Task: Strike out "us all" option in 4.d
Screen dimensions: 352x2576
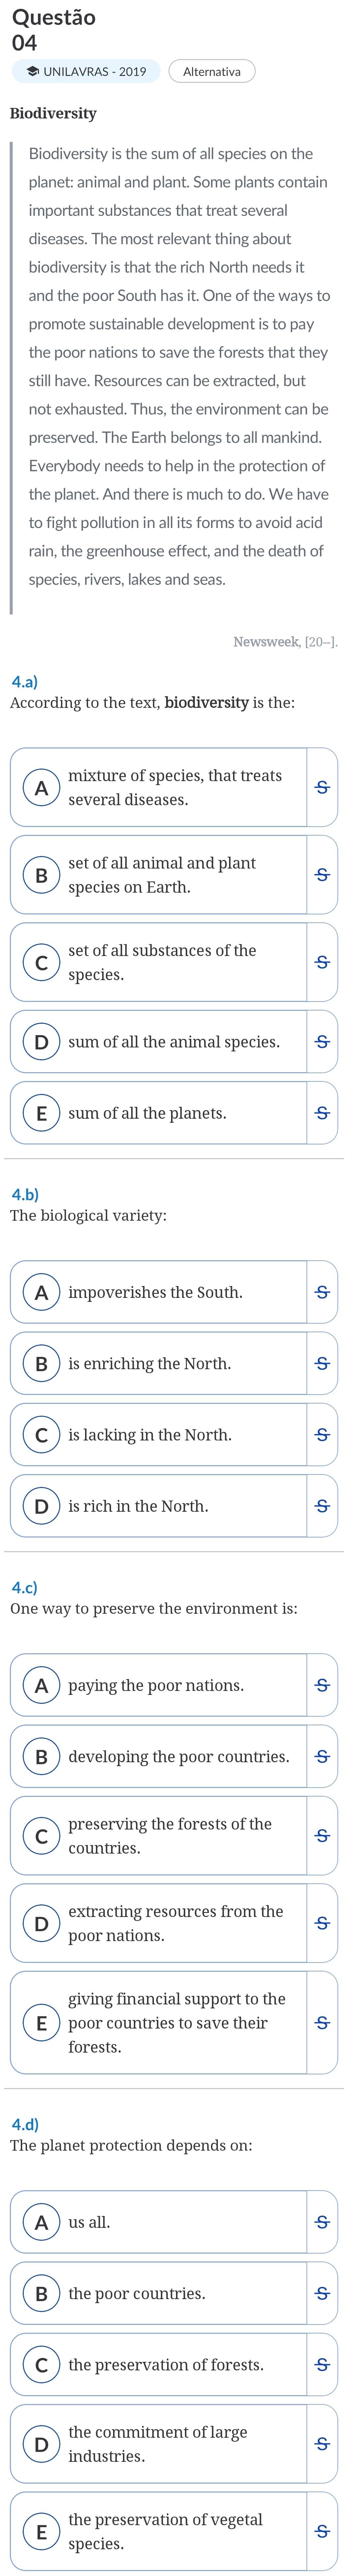Action: (x=322, y=2222)
